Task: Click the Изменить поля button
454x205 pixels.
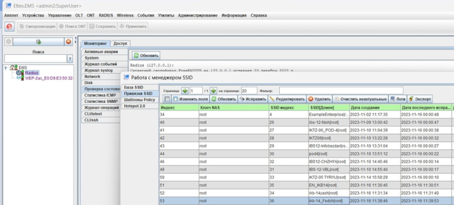Action: tap(190, 99)
